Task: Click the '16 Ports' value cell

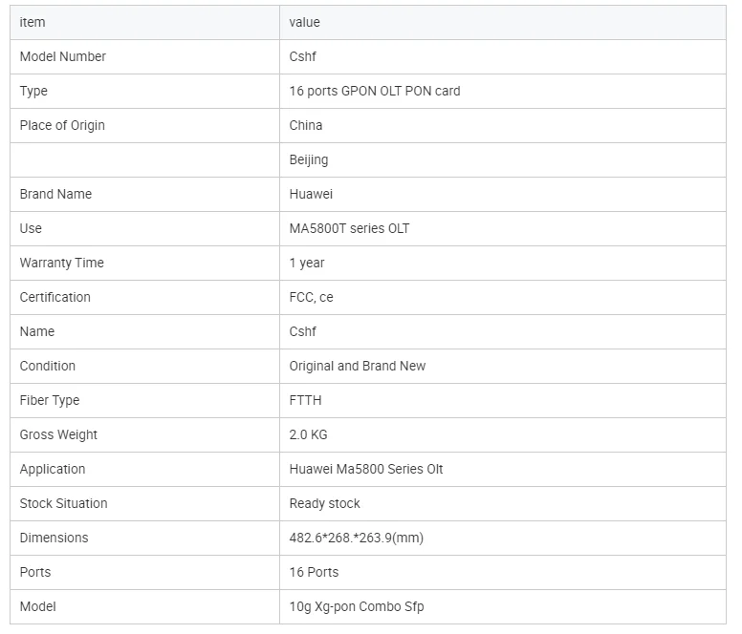Action: pyautogui.click(x=314, y=572)
